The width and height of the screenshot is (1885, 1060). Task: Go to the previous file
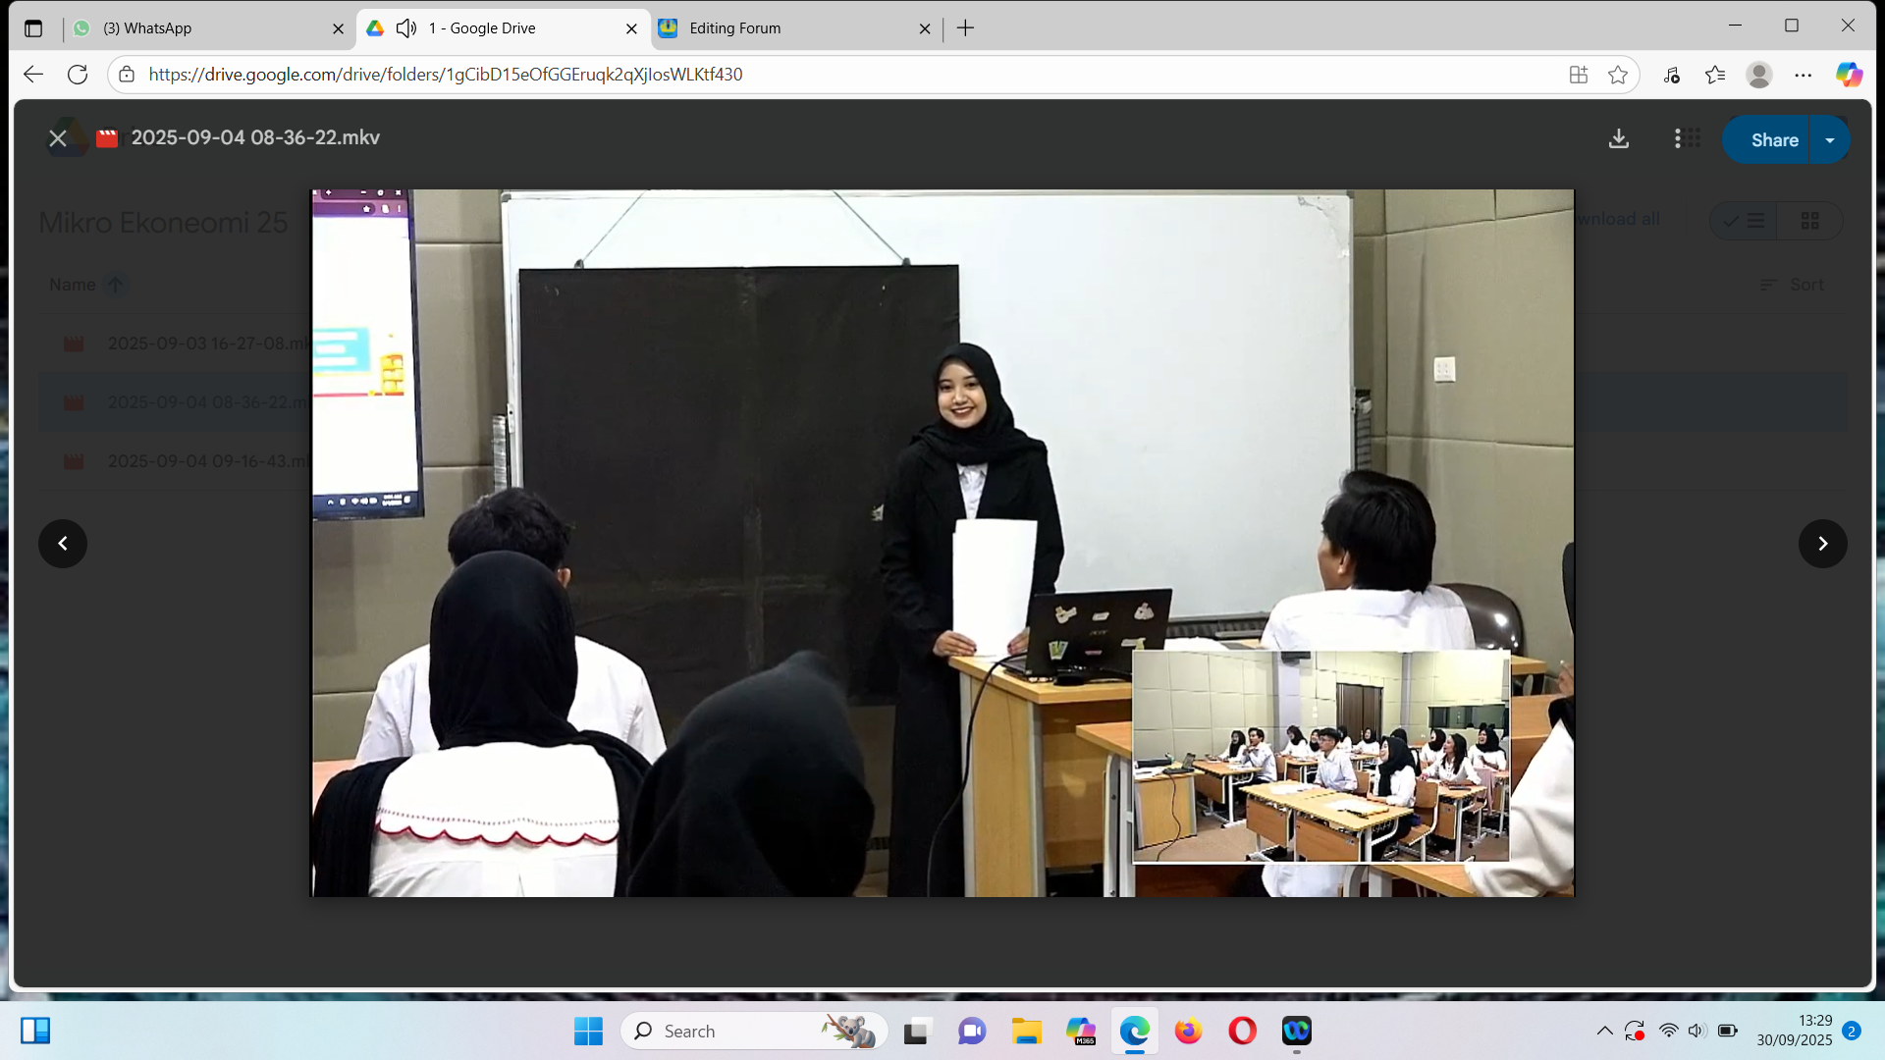pos(63,544)
